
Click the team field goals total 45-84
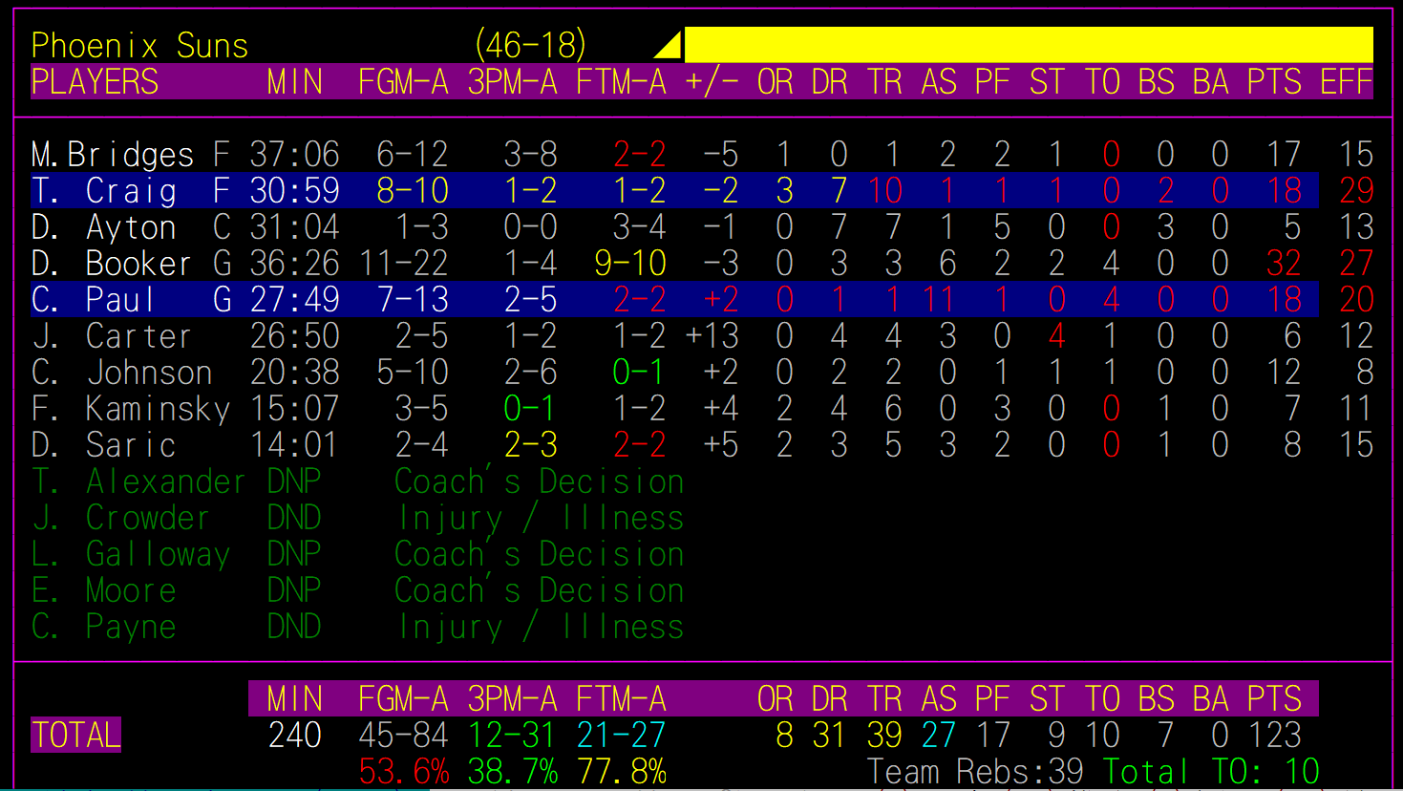coord(404,736)
